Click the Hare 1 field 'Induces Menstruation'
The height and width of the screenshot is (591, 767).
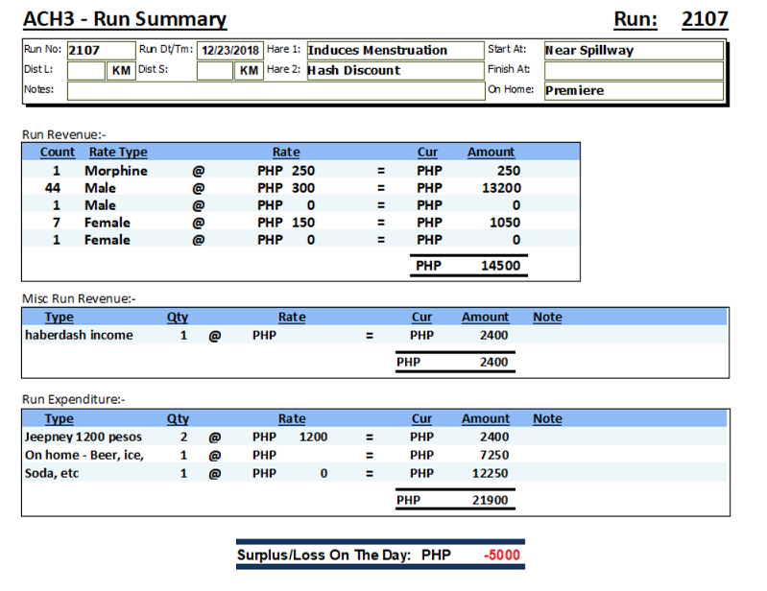[x=395, y=50]
